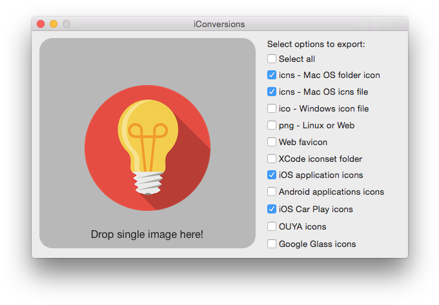Uncheck icns - Mac OS icns file
The image size is (439, 305).
tap(272, 92)
